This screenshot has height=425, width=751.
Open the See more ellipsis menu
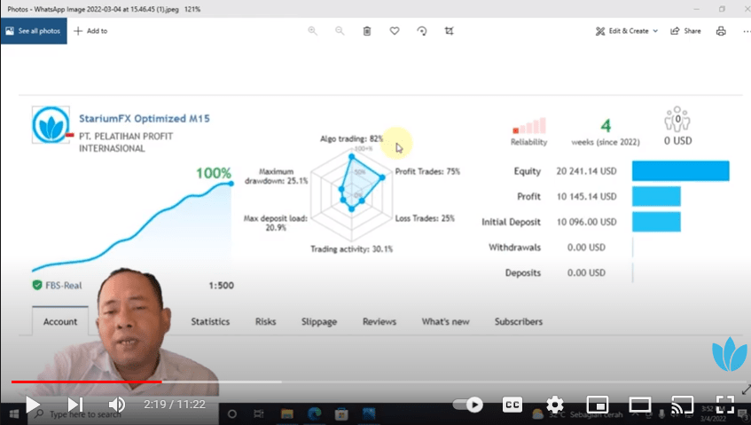tap(747, 31)
